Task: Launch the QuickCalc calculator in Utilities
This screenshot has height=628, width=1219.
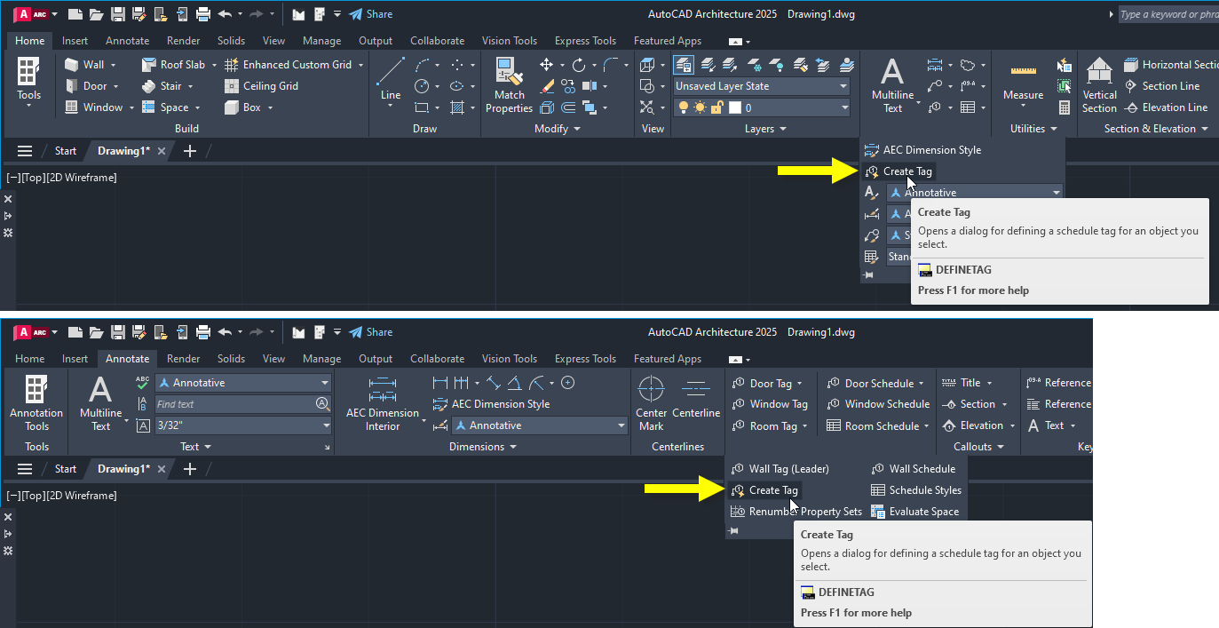Action: 1064,107
